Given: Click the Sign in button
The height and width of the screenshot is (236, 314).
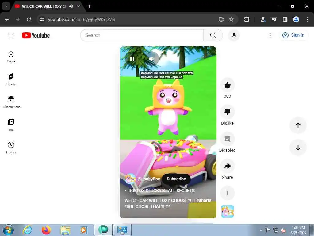Looking at the screenshot, I should pyautogui.click(x=293, y=35).
